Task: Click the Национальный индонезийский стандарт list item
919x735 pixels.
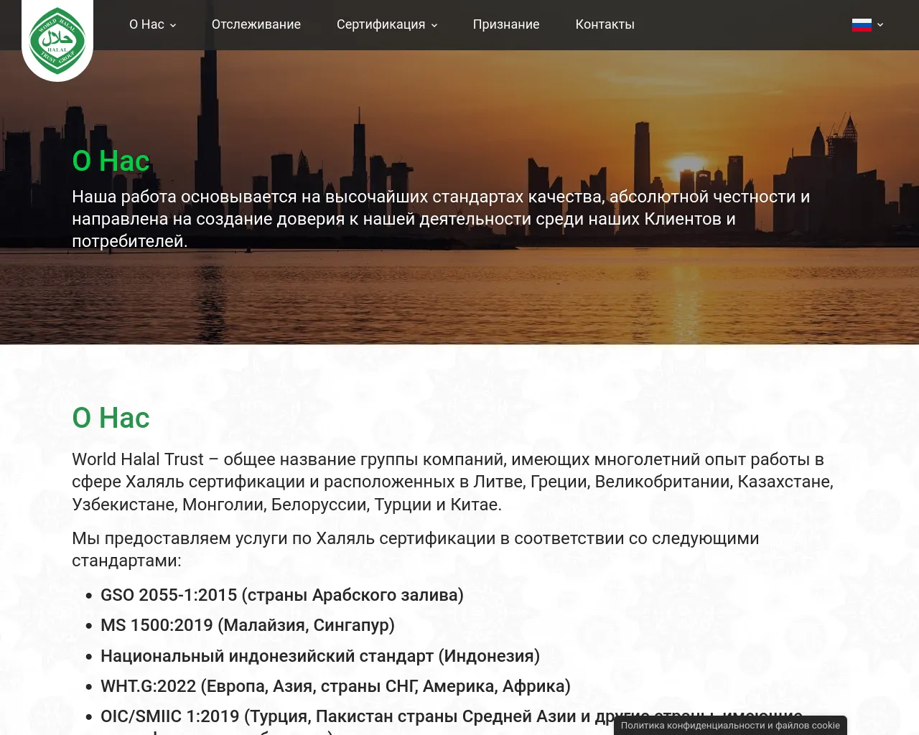Action: coord(320,656)
